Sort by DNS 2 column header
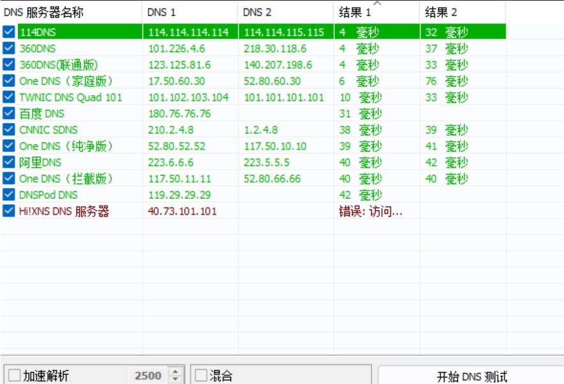564x384 pixels. coord(286,12)
